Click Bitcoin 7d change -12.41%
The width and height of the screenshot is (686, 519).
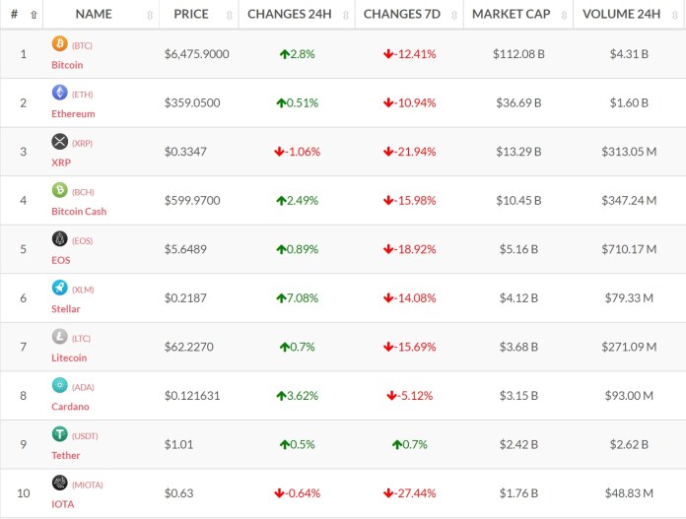410,54
